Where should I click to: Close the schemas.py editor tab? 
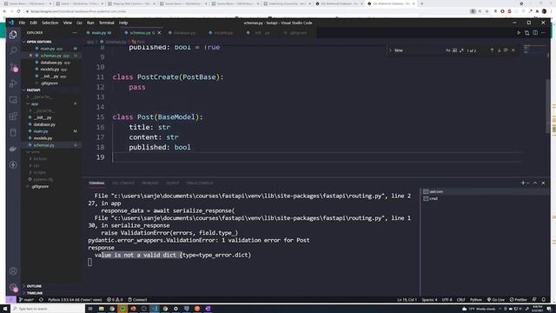coord(159,33)
